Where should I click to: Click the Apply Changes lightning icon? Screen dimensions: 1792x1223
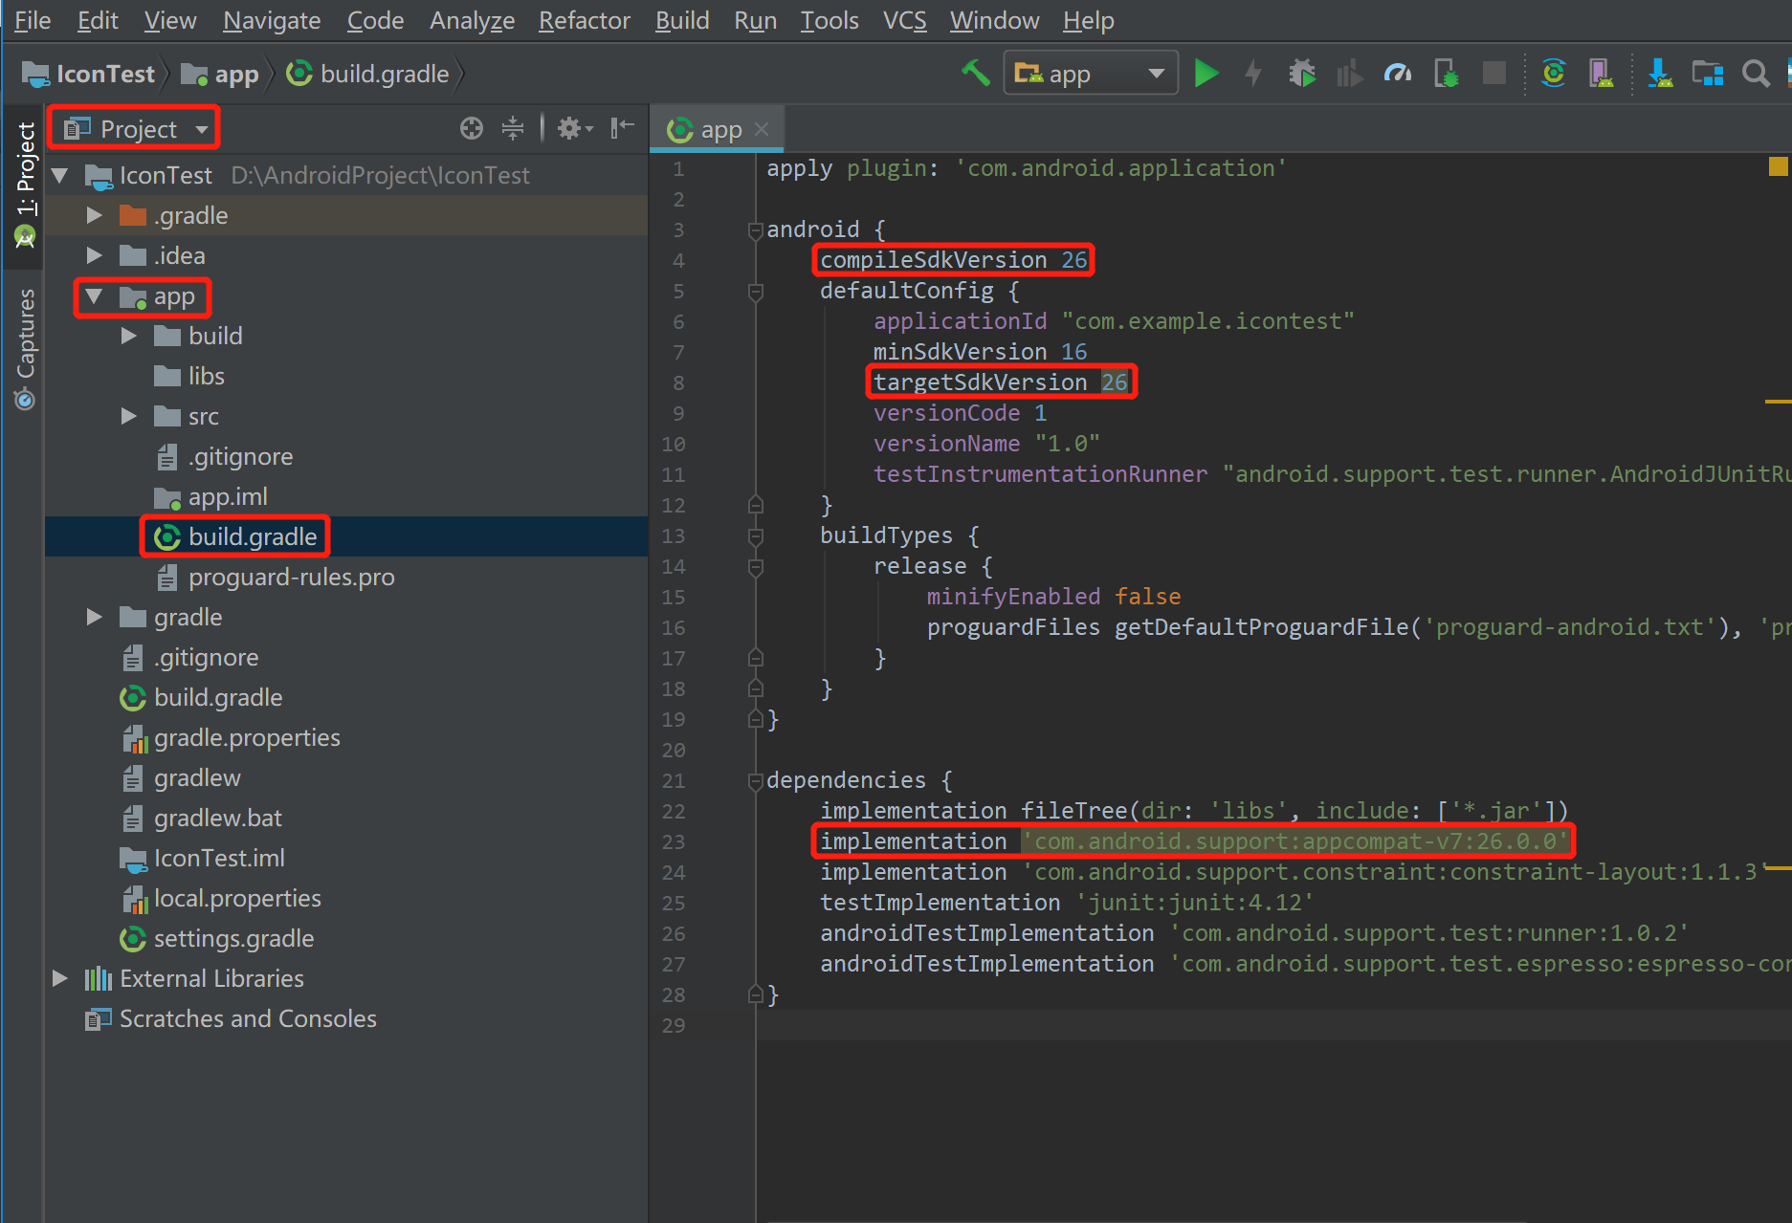pos(1253,73)
